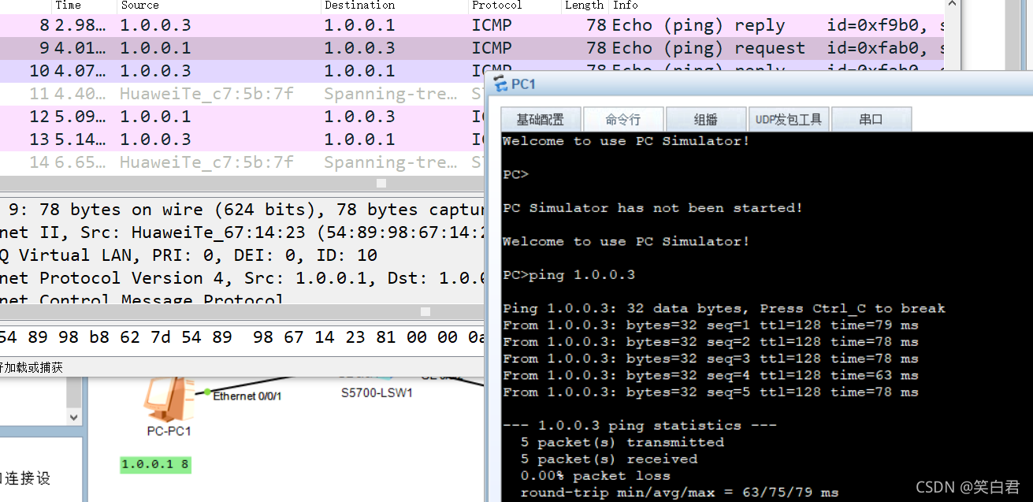Select packet 14 HuaweiTe_c7:5b:7f row

(x=241, y=162)
